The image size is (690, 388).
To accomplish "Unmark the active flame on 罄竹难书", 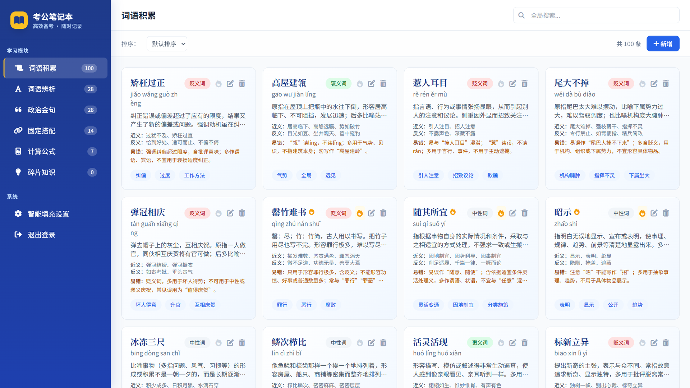I will click(x=360, y=213).
